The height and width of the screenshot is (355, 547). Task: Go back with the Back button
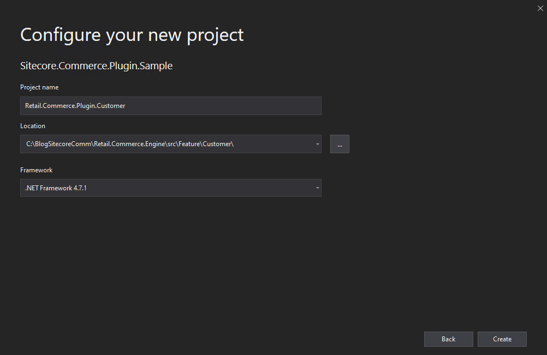[x=448, y=339]
